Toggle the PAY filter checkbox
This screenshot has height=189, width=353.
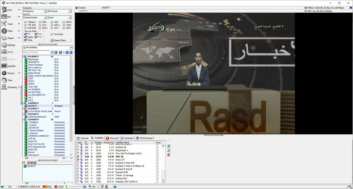point(36,34)
